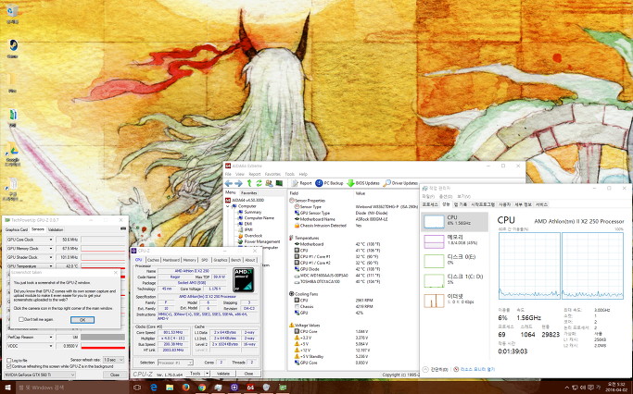Screen dimensions: 633x394
Task: Check the Don't tell me again box
Action: tap(21, 319)
